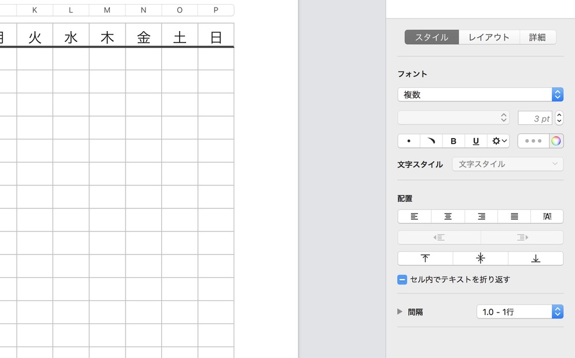
Task: Select column L header
Action: [71, 10]
